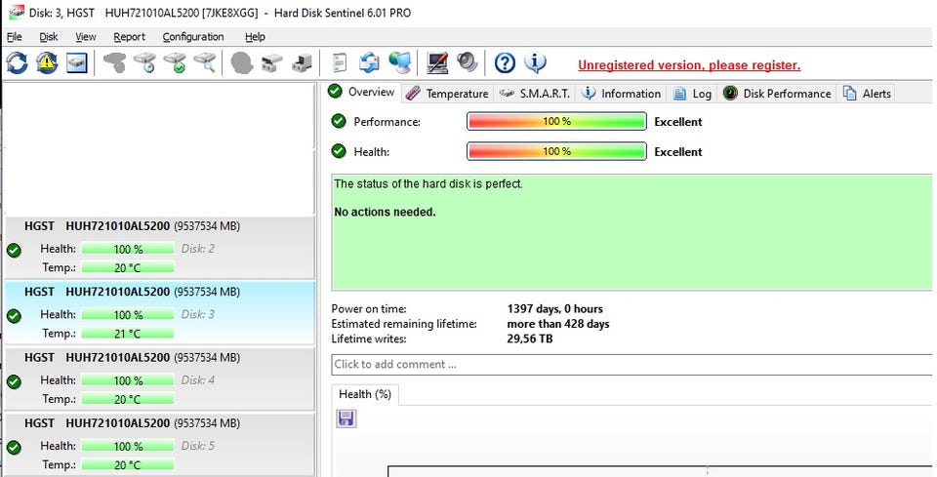Click the envelope with blue arrows icon
Screen dimensions: 937x477
(369, 62)
